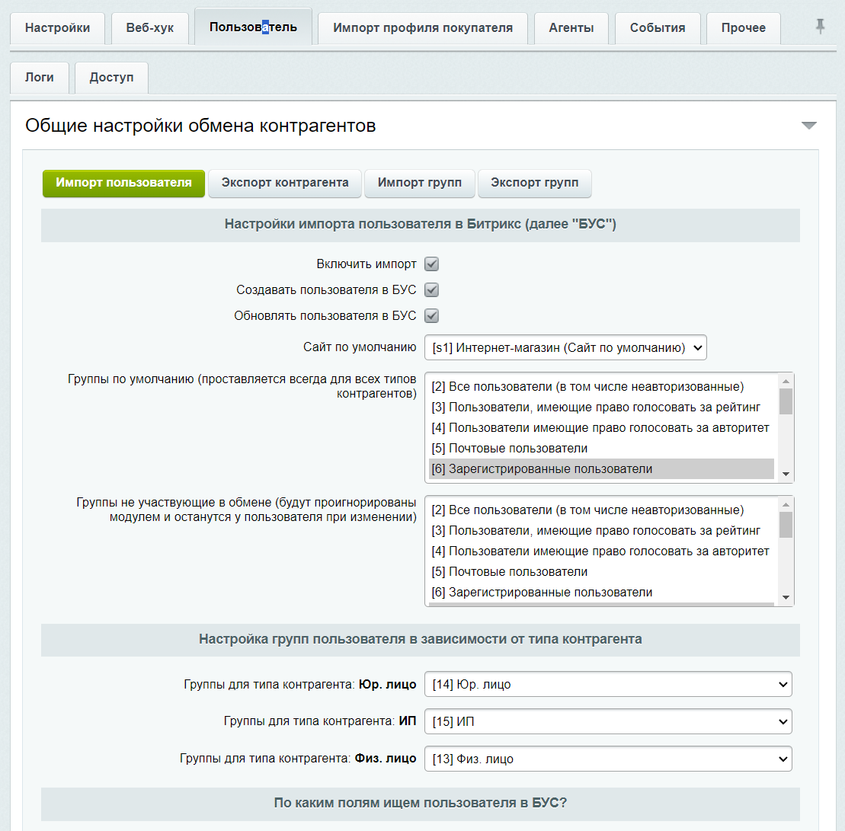
Task: Disable the "Включить импорт" checkbox
Action: click(432, 264)
